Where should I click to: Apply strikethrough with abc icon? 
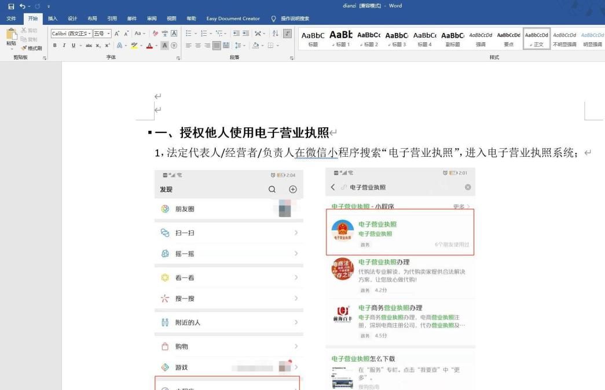[89, 46]
